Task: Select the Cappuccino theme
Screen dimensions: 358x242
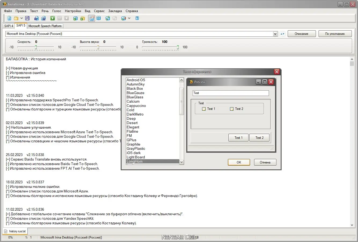Action: click(153, 106)
